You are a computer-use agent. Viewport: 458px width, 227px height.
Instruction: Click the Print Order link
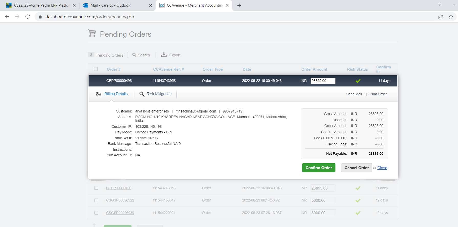pos(378,94)
